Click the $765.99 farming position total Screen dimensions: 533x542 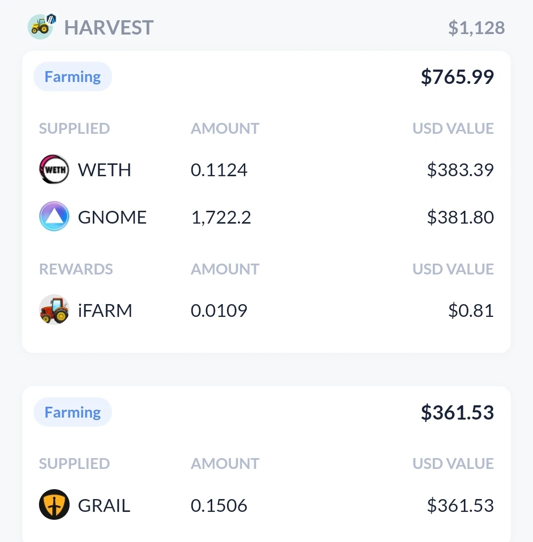click(x=457, y=77)
